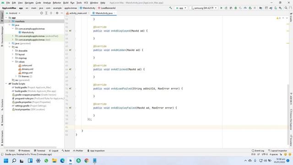Toggle the Device File Explorer side panel
This screenshot has height=165, width=293.
click(x=291, y=120)
